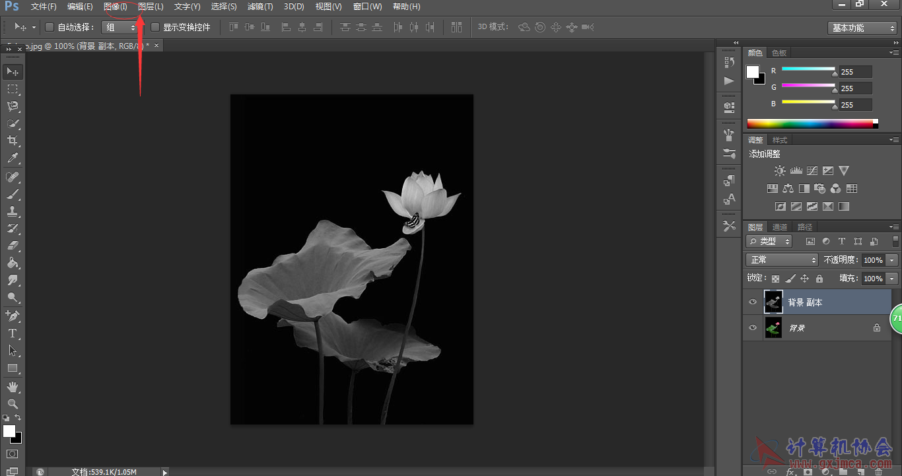Add a Brightness/Contrast adjustment
The height and width of the screenshot is (476, 902).
[780, 171]
